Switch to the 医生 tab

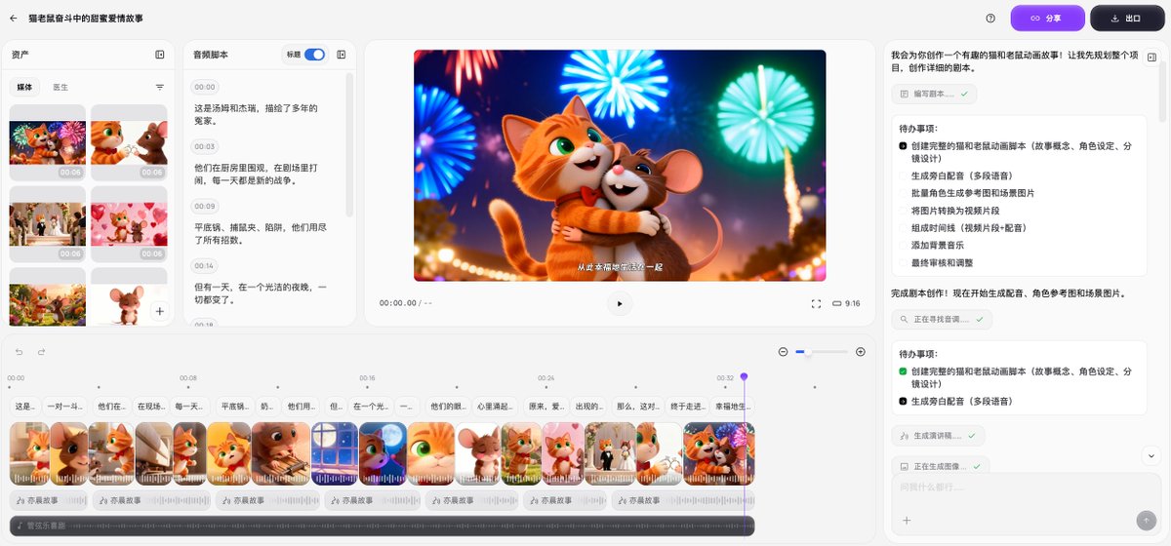[x=61, y=87]
